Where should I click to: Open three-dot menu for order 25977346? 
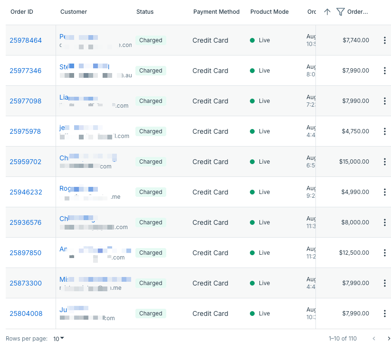(385, 71)
